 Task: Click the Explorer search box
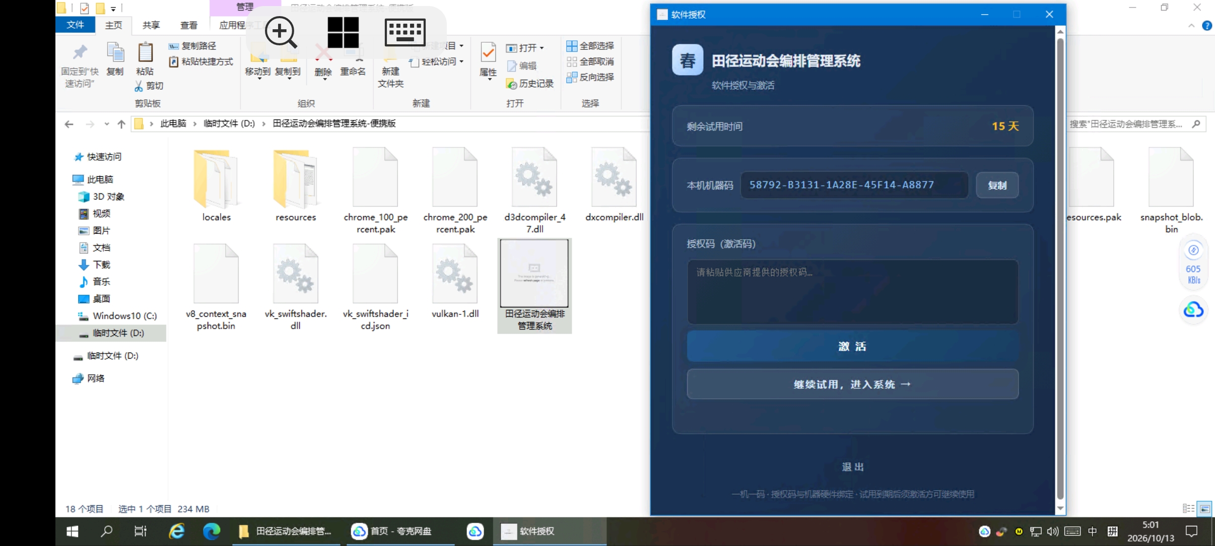[x=1136, y=124]
